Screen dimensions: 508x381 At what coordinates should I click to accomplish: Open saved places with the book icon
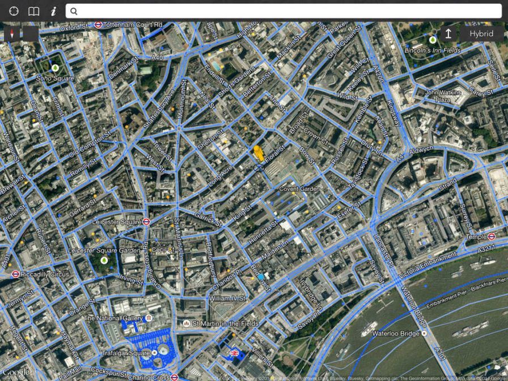coord(33,11)
